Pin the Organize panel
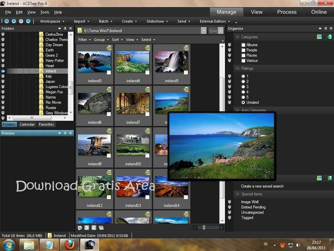Viewport: 334px width, 251px height. 326,28
